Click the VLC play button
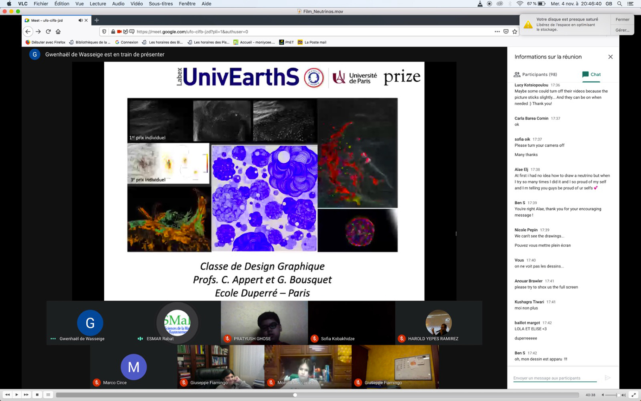 click(17, 395)
